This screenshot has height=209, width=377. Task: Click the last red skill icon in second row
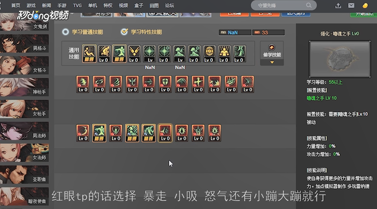pos(247,84)
